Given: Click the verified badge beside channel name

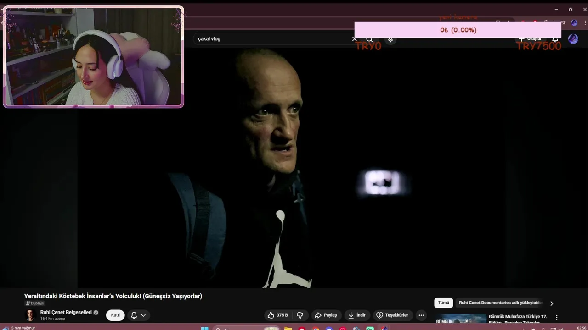Looking at the screenshot, I should pyautogui.click(x=96, y=313).
